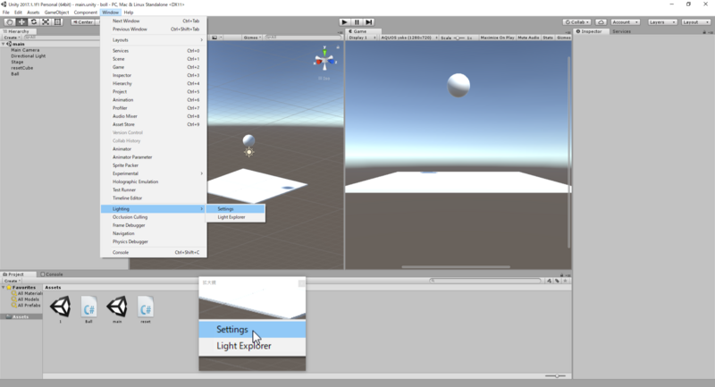Viewport: 715px width, 387px height.
Task: Select Ball object in Hierarchy
Action: pos(15,73)
